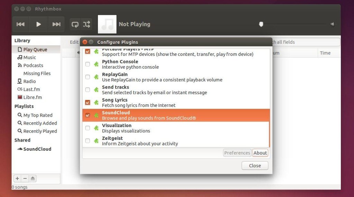Screen dimensions: 354x197
Task: Skip to next track button
Action: pyautogui.click(x=56, y=24)
